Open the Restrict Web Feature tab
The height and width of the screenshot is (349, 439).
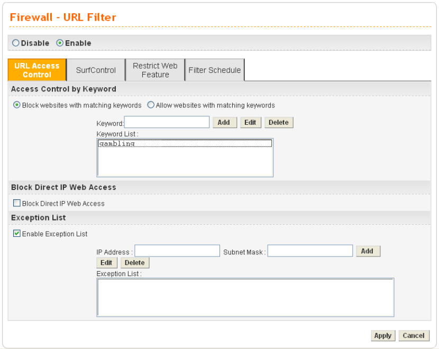pos(155,70)
